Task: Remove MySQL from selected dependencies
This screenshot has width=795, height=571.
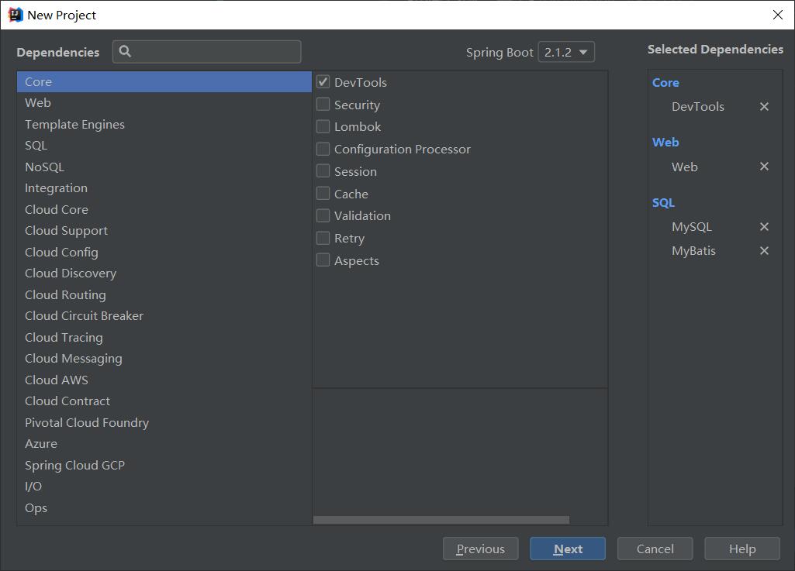Action: (764, 227)
